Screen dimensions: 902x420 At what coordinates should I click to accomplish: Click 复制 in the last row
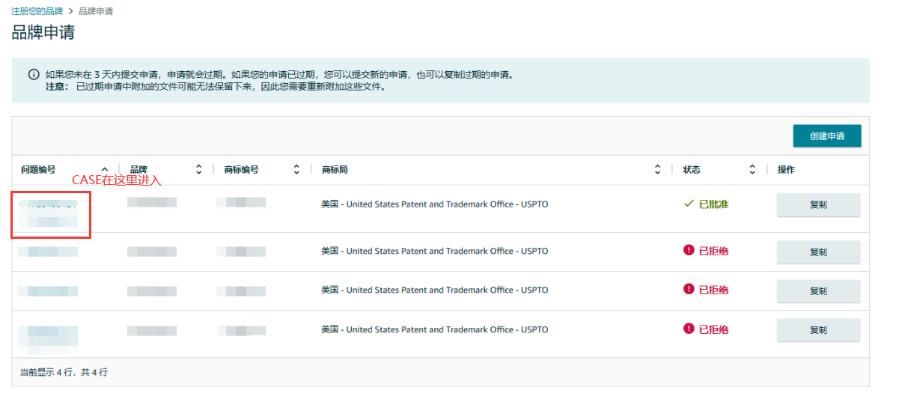coord(818,330)
